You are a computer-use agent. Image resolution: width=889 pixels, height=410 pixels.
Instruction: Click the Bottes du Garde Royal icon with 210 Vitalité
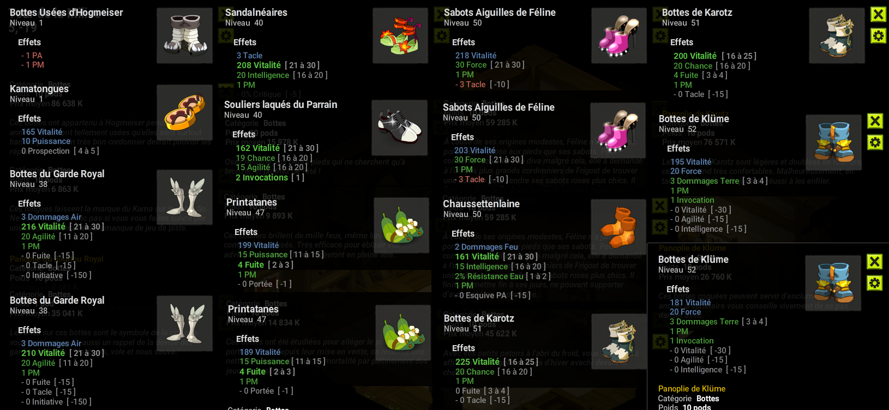(184, 323)
